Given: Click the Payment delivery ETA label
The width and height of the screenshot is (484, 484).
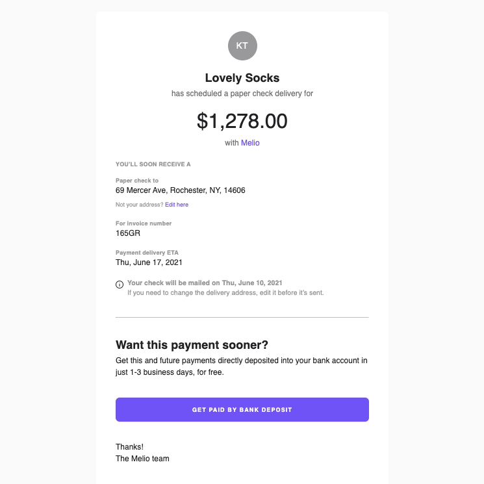Looking at the screenshot, I should (x=147, y=253).
